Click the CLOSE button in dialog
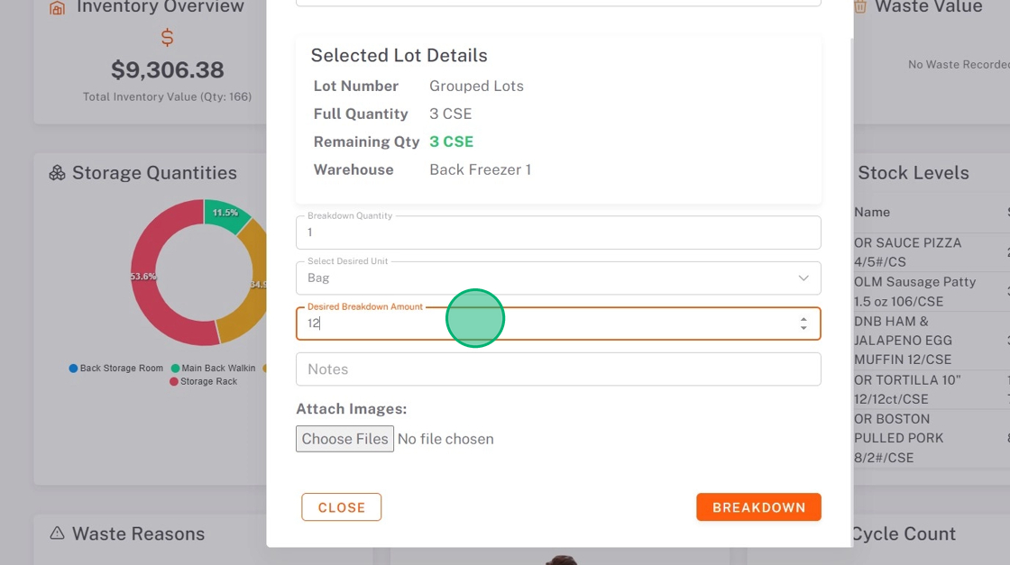The width and height of the screenshot is (1010, 565). 341,507
